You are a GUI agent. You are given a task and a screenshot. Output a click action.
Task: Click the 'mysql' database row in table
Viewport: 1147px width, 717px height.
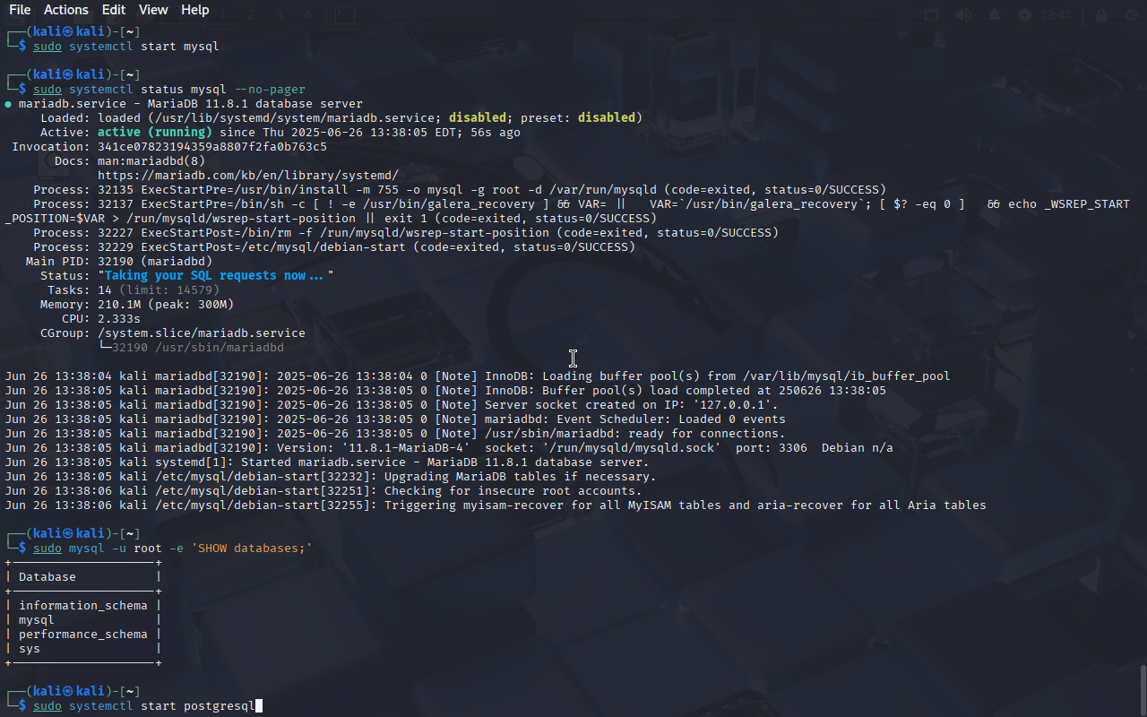(37, 619)
